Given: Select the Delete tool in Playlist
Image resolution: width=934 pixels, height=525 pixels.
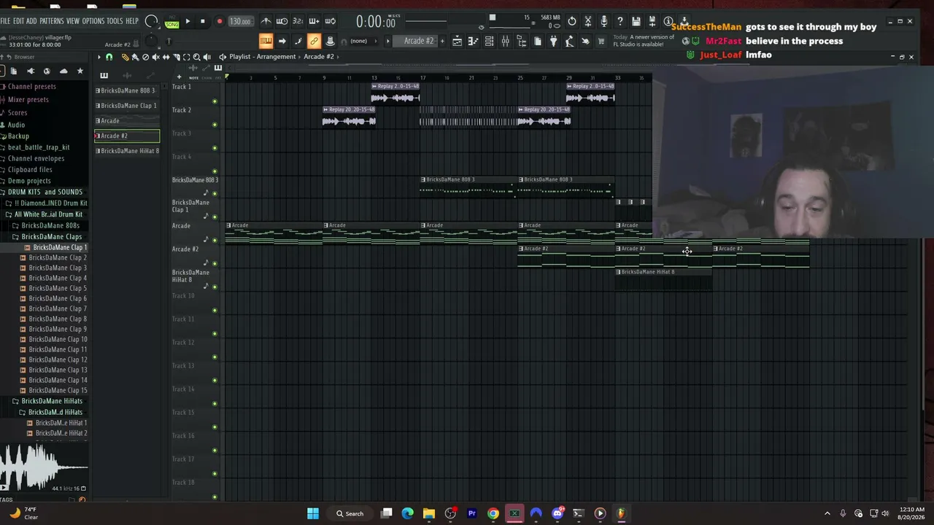Looking at the screenshot, I should 145,57.
